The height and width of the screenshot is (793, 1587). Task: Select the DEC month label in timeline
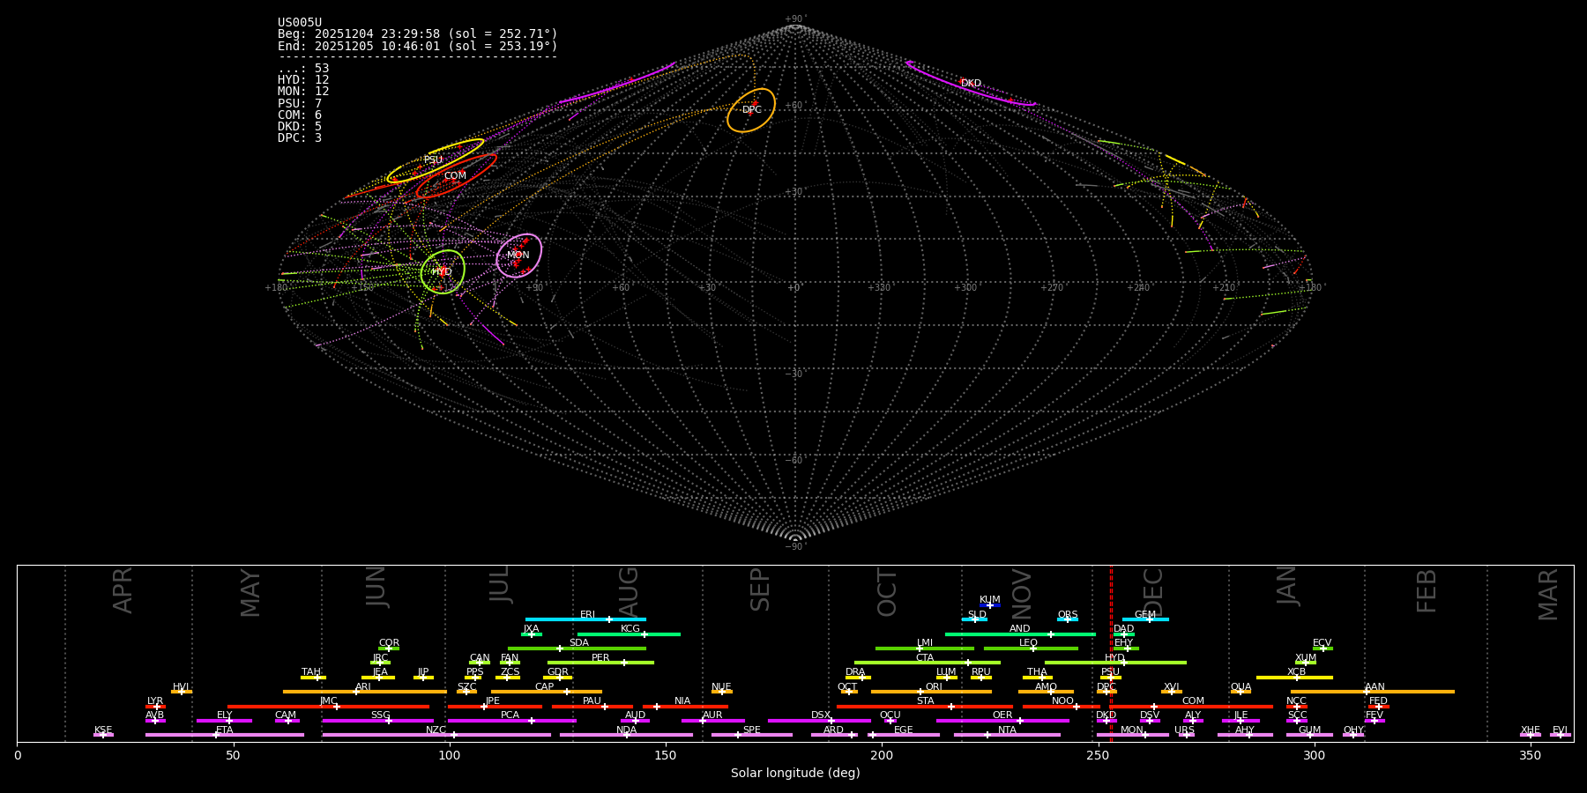tap(1153, 592)
